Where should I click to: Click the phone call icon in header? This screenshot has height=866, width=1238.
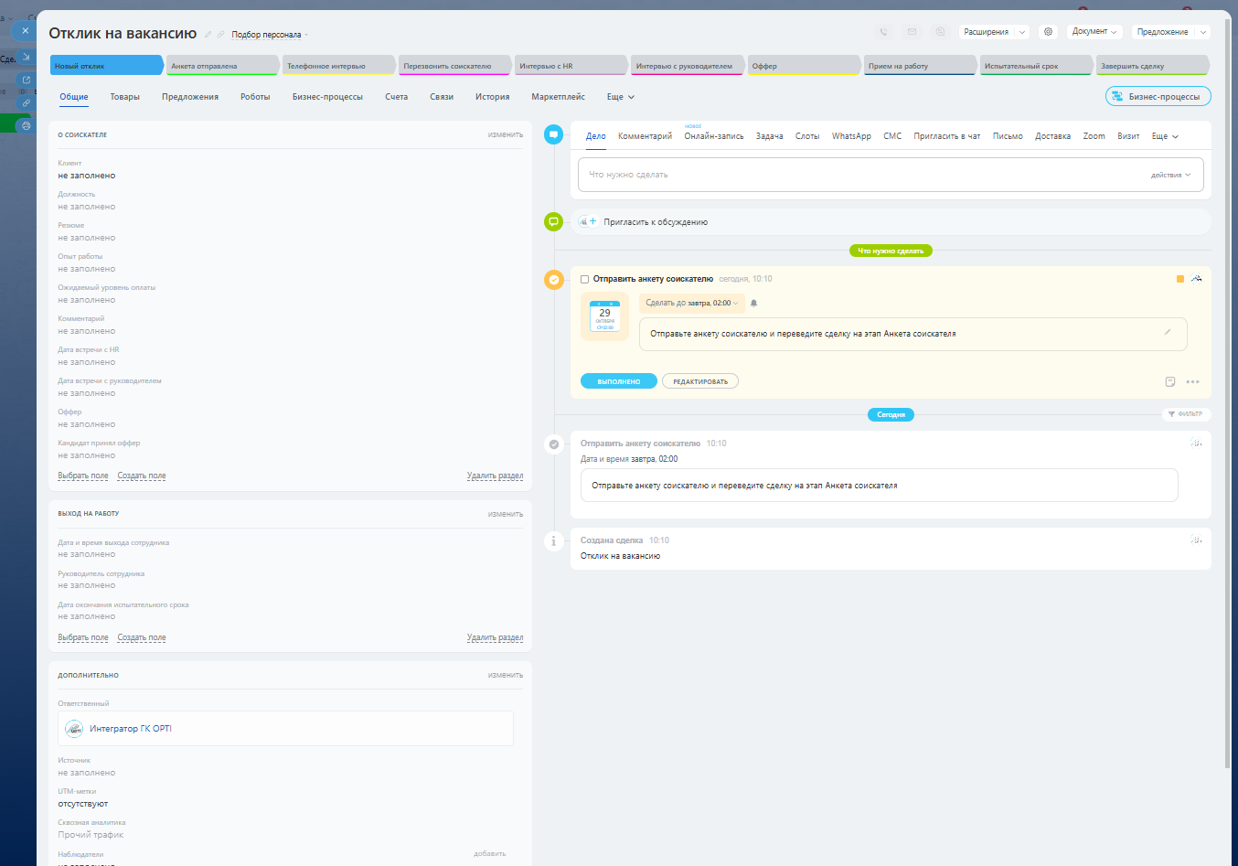click(884, 32)
